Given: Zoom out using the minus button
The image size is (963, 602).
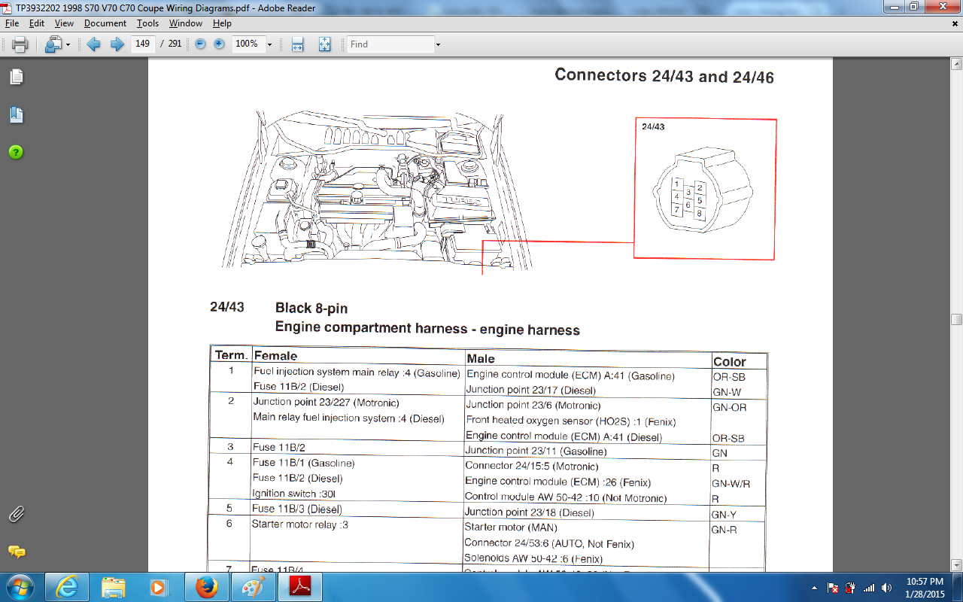Looking at the screenshot, I should pos(200,44).
